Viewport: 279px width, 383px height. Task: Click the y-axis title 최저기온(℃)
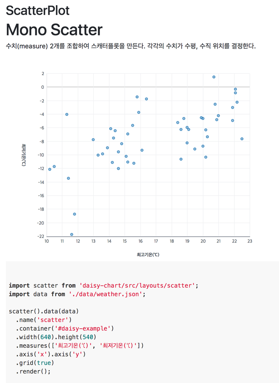24,155
